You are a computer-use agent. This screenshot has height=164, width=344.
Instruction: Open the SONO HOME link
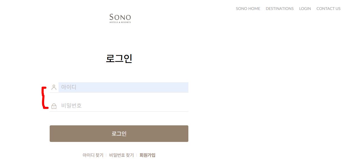248,9
